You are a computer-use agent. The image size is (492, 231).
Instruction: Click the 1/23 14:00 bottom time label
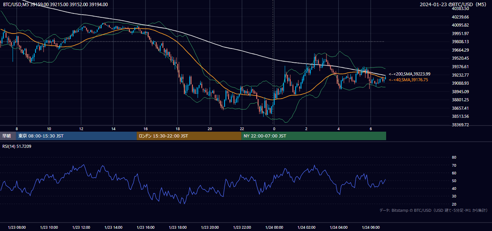113,228
